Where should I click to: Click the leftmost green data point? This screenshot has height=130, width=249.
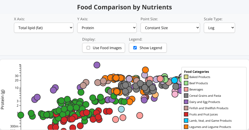coord(21,115)
